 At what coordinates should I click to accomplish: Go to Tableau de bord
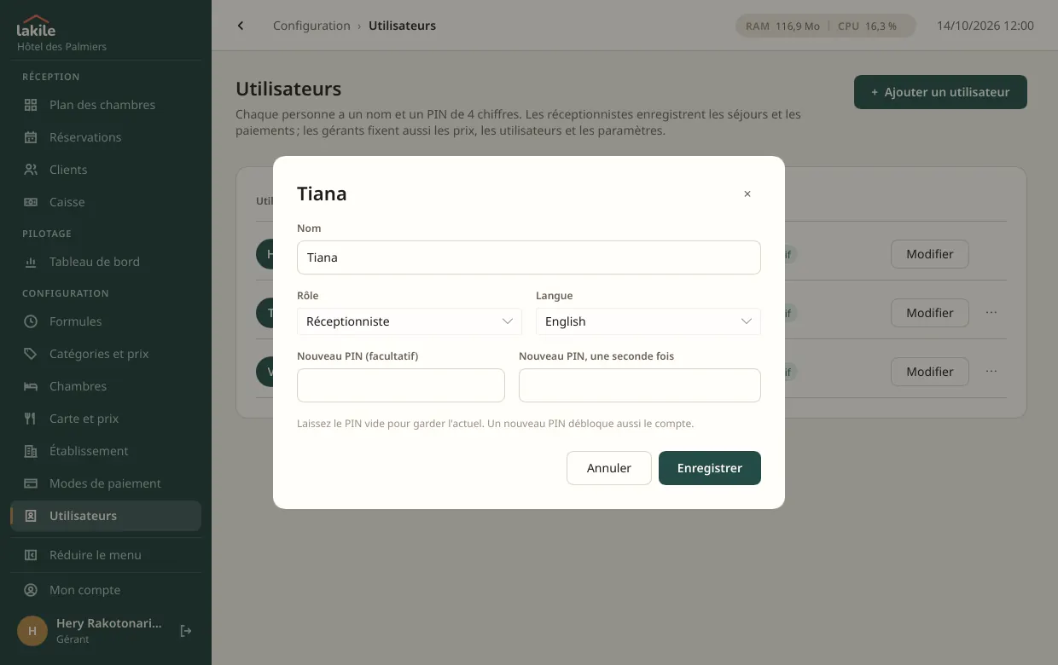click(106, 262)
